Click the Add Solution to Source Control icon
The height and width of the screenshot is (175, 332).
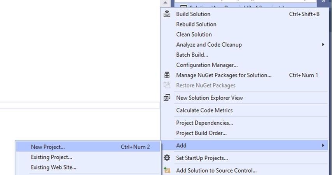click(x=167, y=170)
